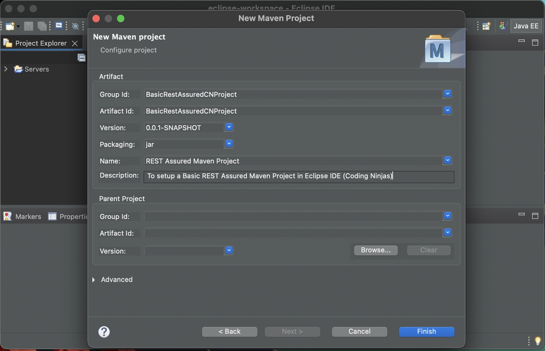Click the console/terminal icon in Eclipse toolbar
Viewport: 545px width, 351px height.
click(59, 26)
